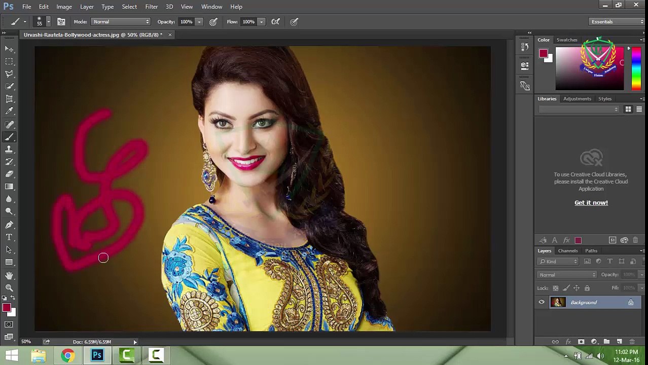Toggle pressure for size control
Viewport: 648px width, 365px height.
(x=294, y=22)
